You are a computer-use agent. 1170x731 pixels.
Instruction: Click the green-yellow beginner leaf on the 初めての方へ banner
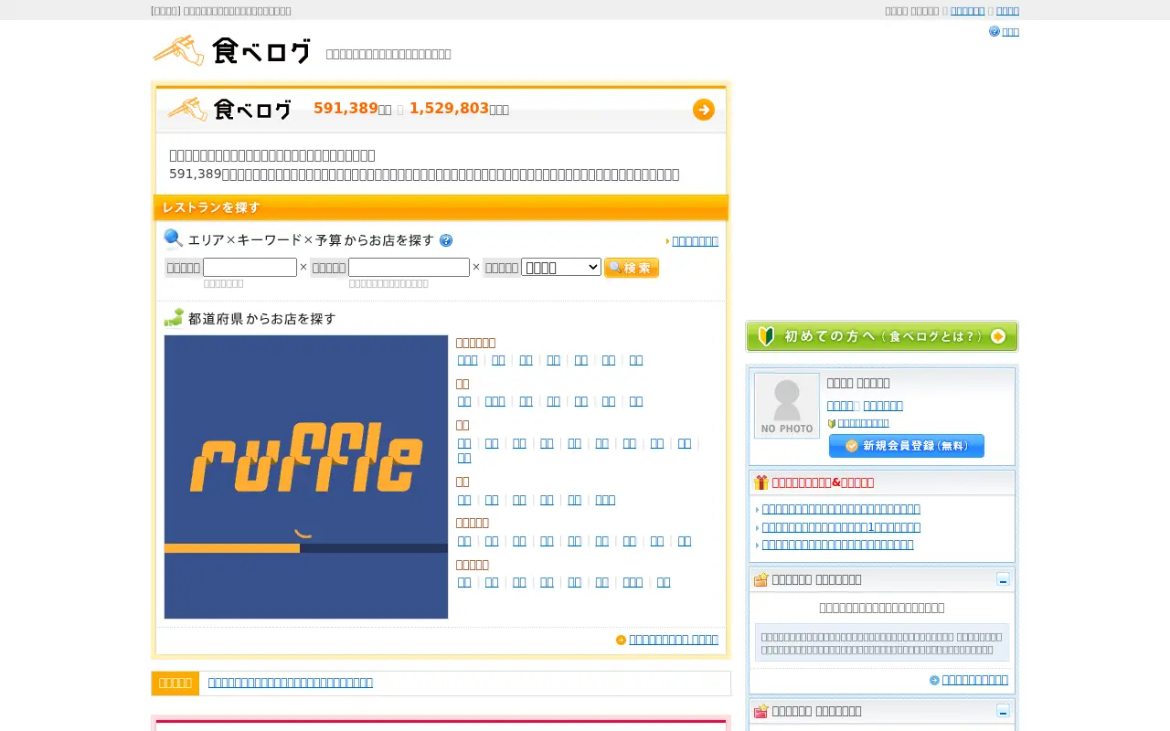[767, 336]
